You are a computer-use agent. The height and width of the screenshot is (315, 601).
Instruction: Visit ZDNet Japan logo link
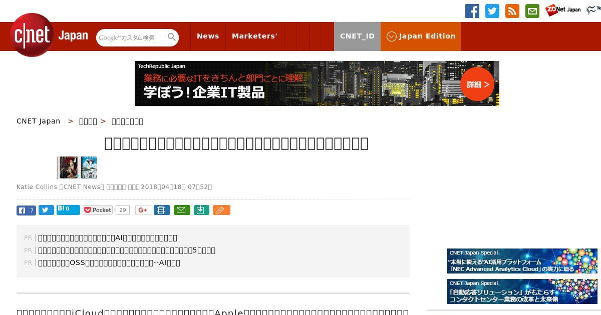click(563, 10)
